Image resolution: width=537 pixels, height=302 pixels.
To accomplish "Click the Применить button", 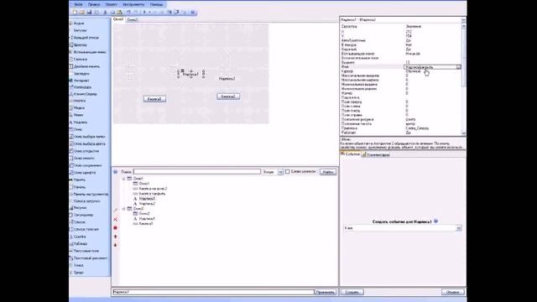I will coord(325,292).
